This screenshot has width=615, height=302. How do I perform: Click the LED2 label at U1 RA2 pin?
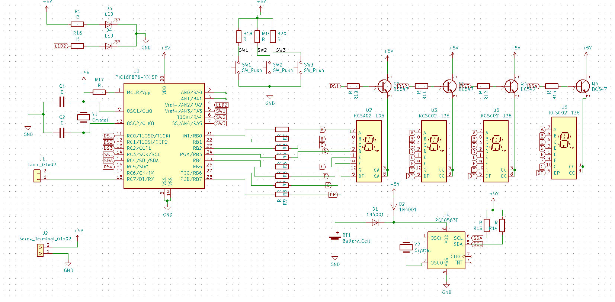pos(222,105)
